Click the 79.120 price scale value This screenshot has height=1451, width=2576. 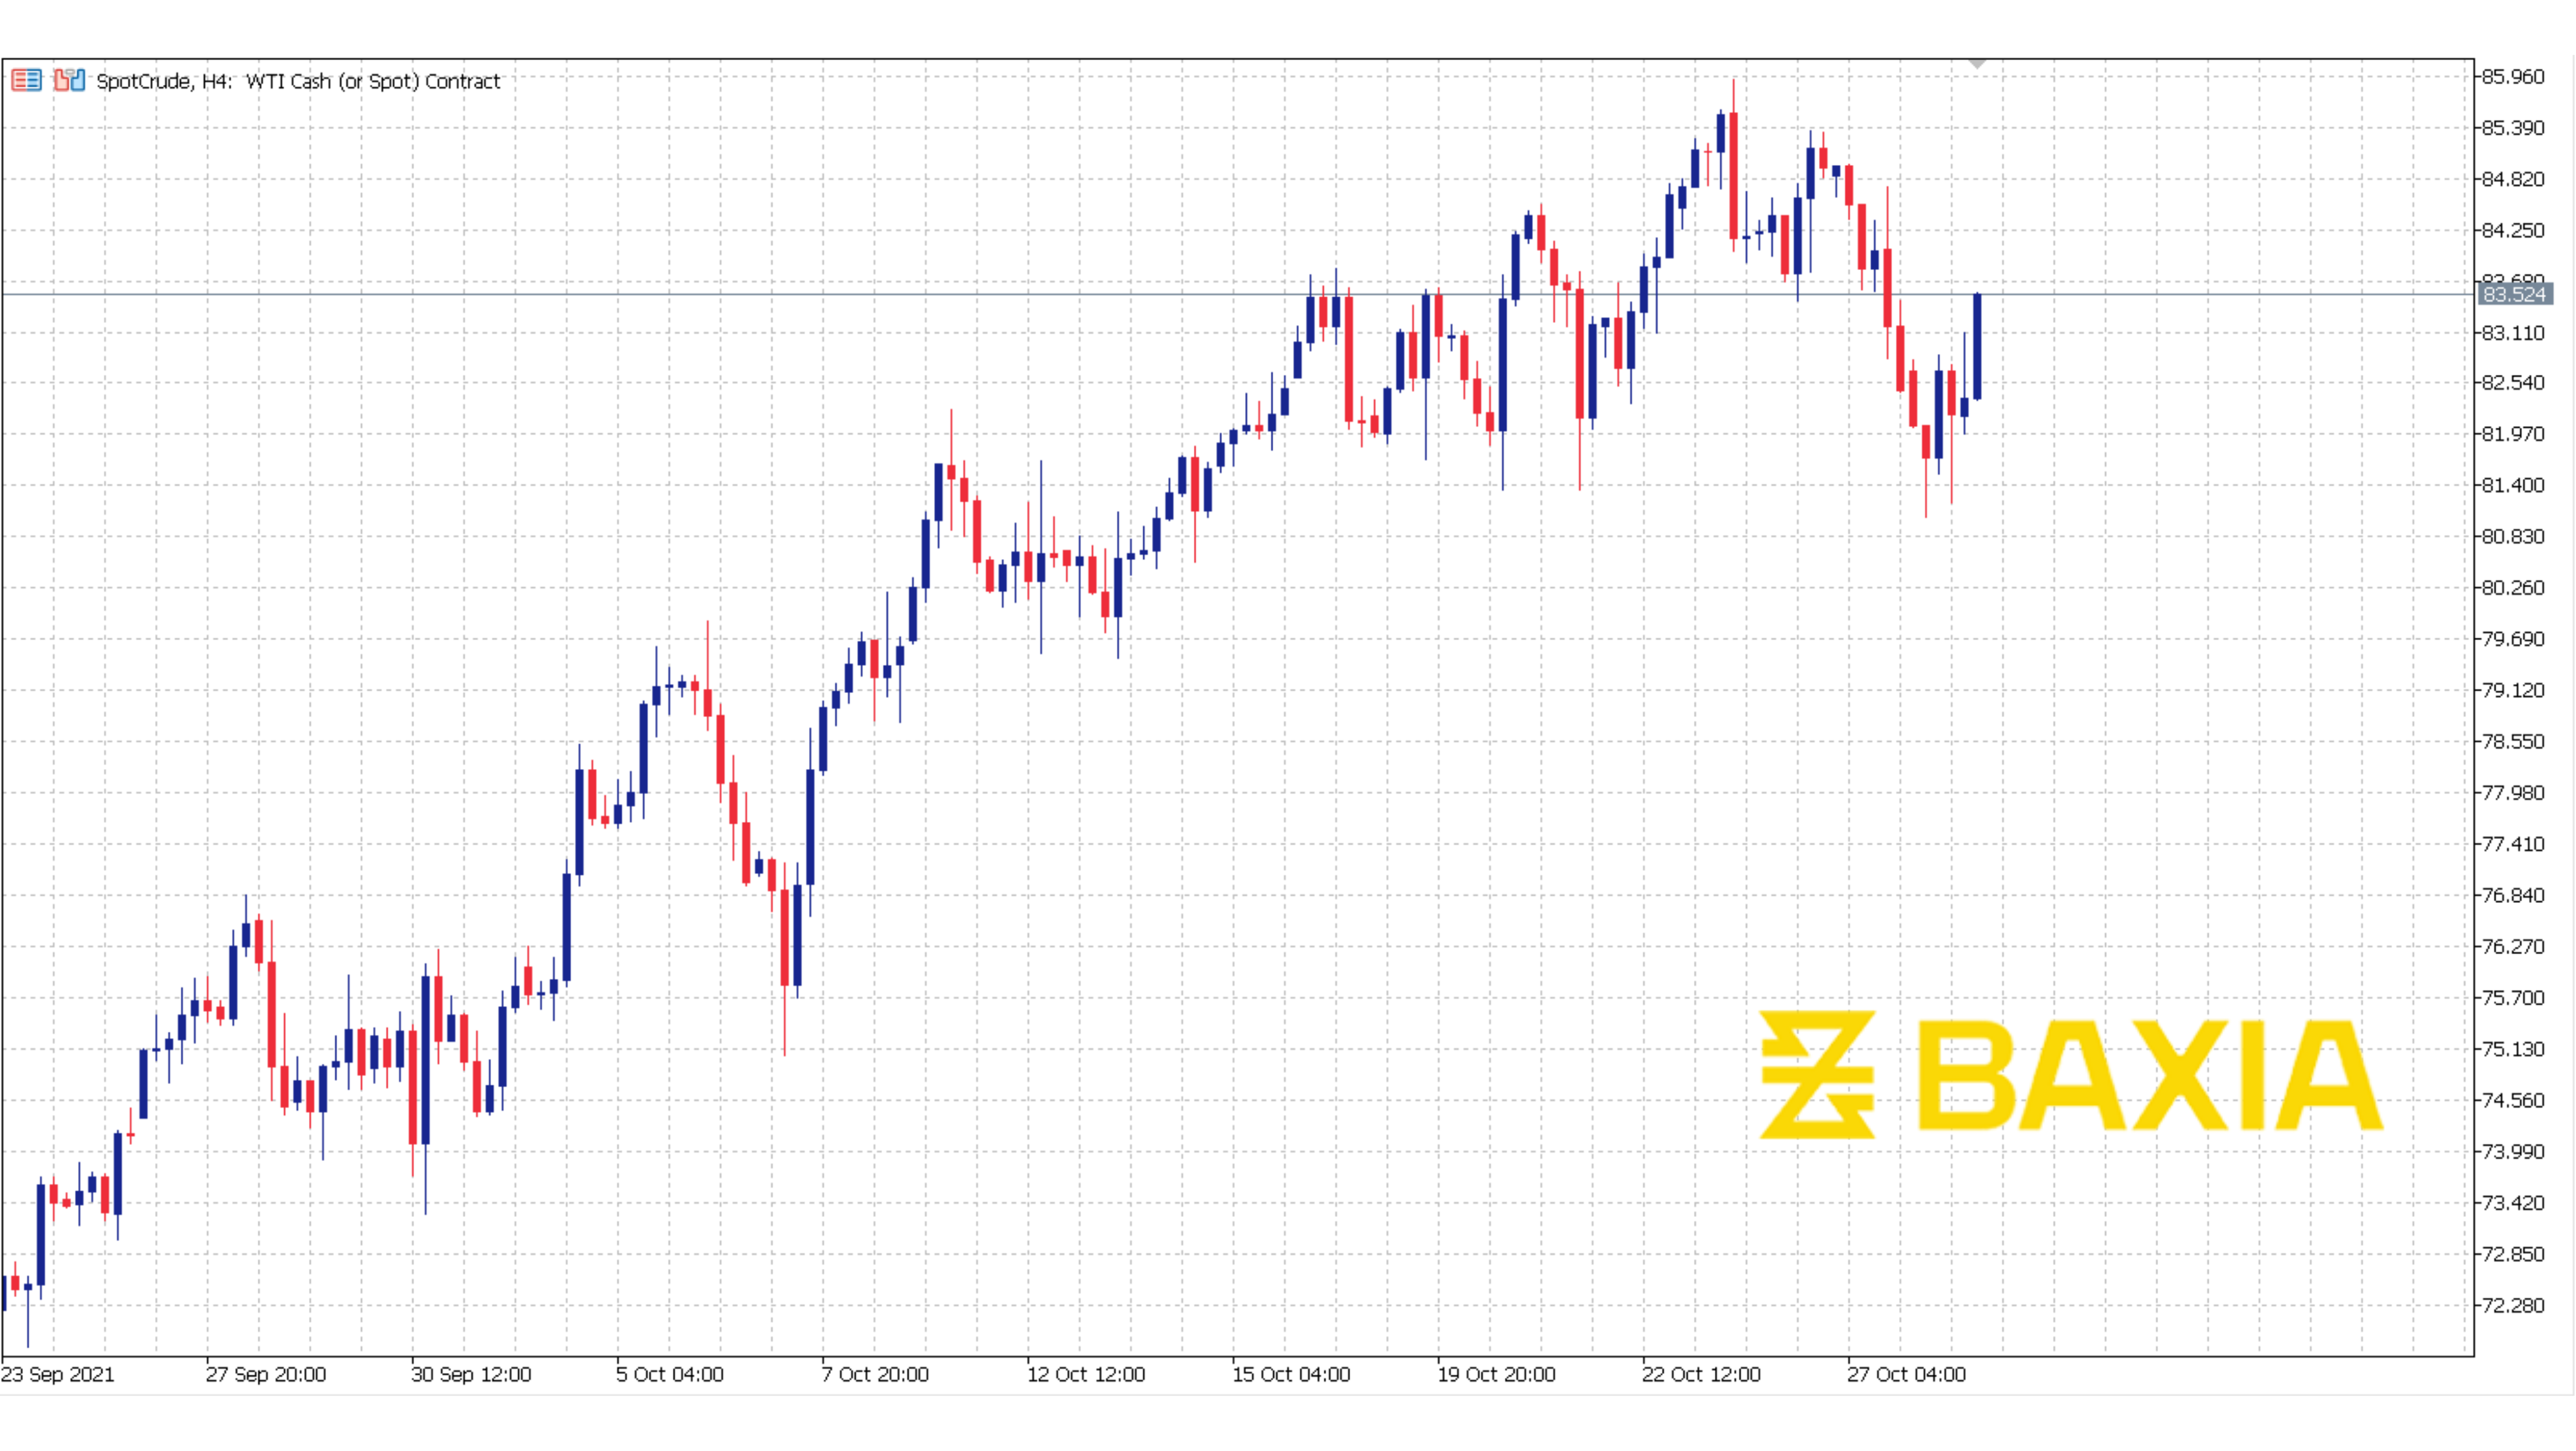[2513, 690]
